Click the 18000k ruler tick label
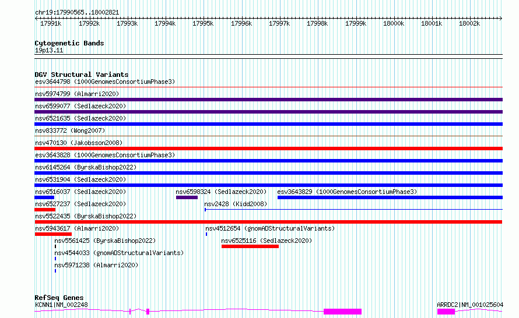The height and width of the screenshot is (318, 519). 394,23
